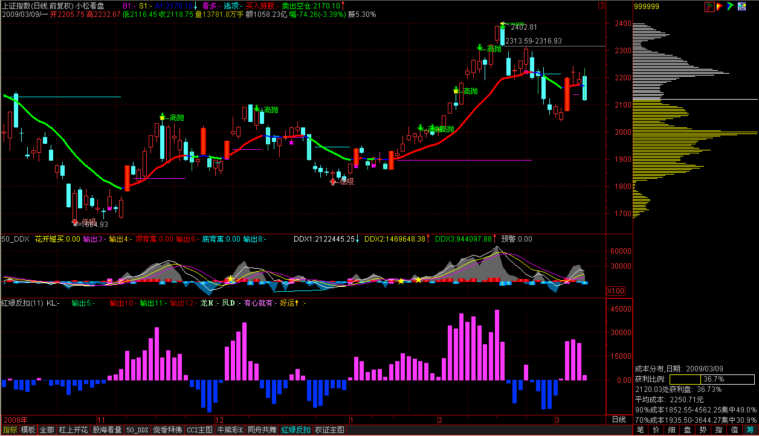Image resolution: width=759 pixels, height=436 pixels.
Task: Switch to the 模板 tab
Action: (x=28, y=430)
